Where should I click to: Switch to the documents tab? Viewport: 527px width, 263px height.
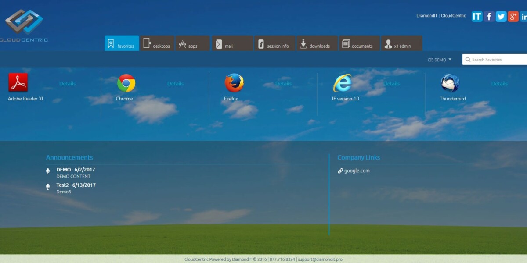(x=359, y=43)
